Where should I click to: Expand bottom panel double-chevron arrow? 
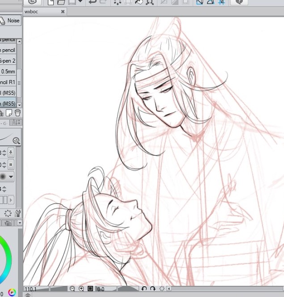(x=28, y=295)
